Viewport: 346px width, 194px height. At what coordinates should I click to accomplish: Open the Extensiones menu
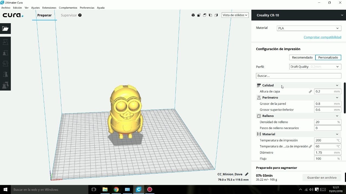(x=49, y=8)
